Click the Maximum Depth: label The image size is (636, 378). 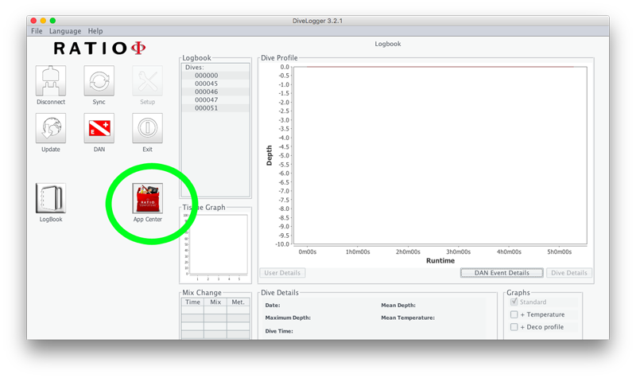click(288, 318)
